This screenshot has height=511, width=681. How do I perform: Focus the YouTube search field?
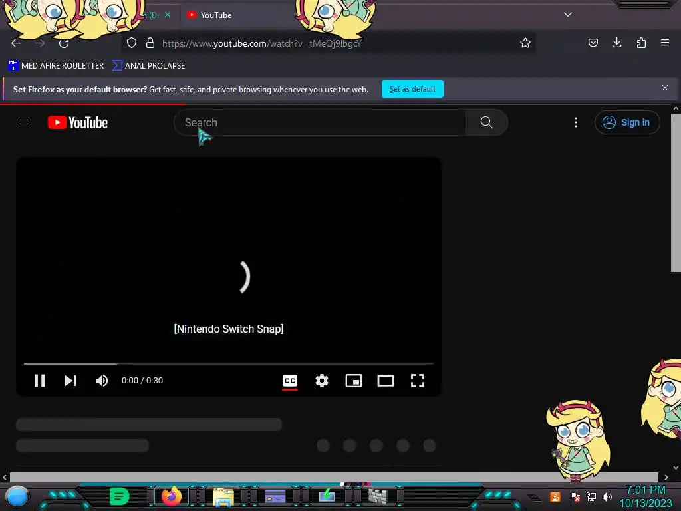320,122
